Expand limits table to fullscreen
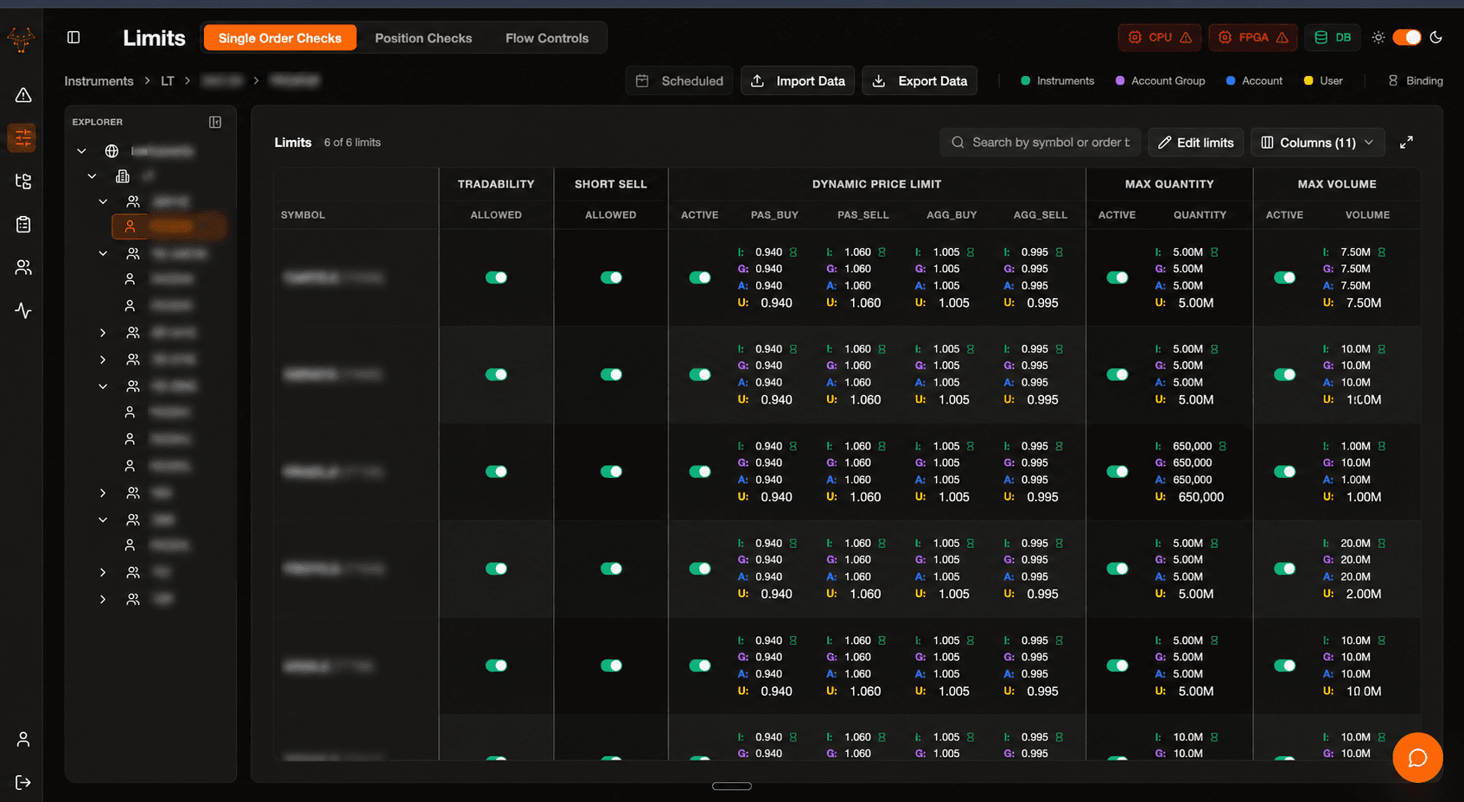Image resolution: width=1464 pixels, height=802 pixels. pyautogui.click(x=1406, y=143)
